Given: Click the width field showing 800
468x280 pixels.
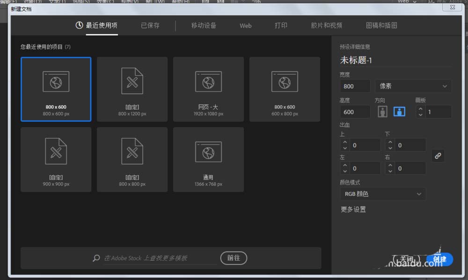Looking at the screenshot, I should pyautogui.click(x=355, y=86).
